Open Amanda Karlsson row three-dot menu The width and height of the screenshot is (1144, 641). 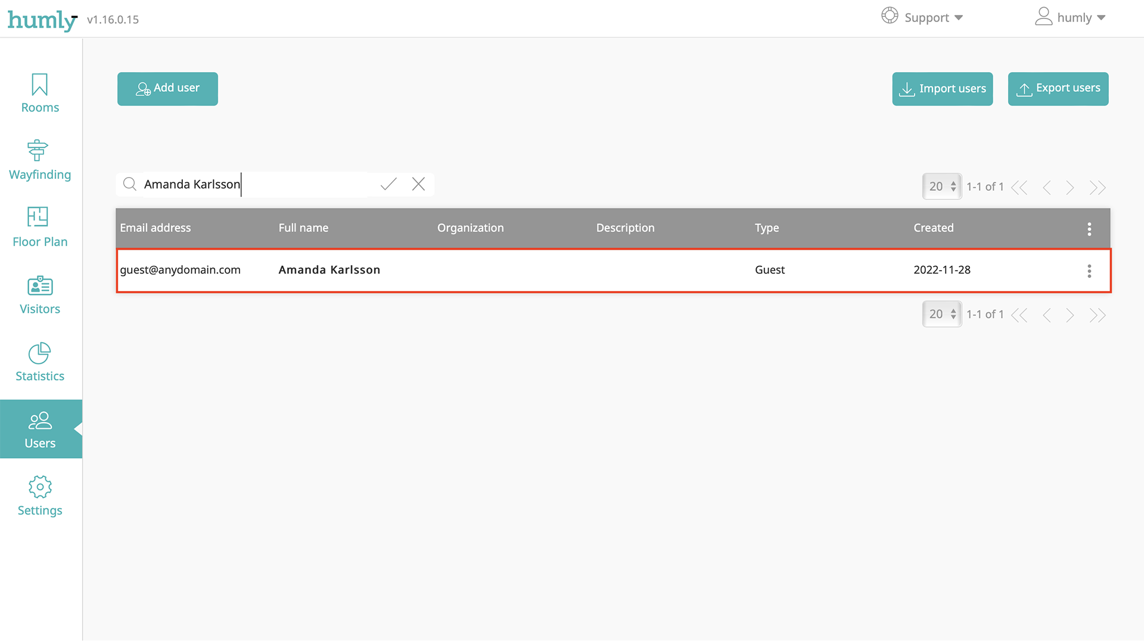pos(1089,271)
